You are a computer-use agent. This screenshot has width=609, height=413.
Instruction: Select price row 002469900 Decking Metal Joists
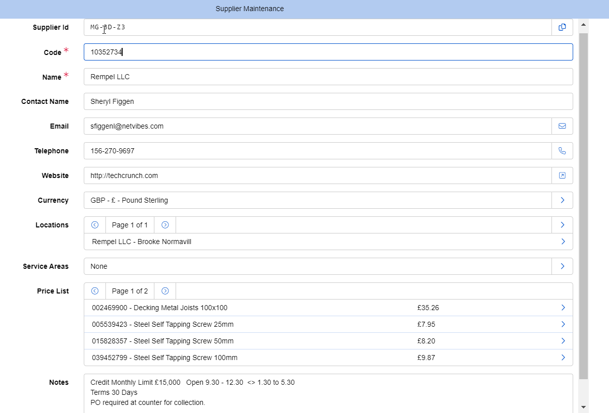328,308
